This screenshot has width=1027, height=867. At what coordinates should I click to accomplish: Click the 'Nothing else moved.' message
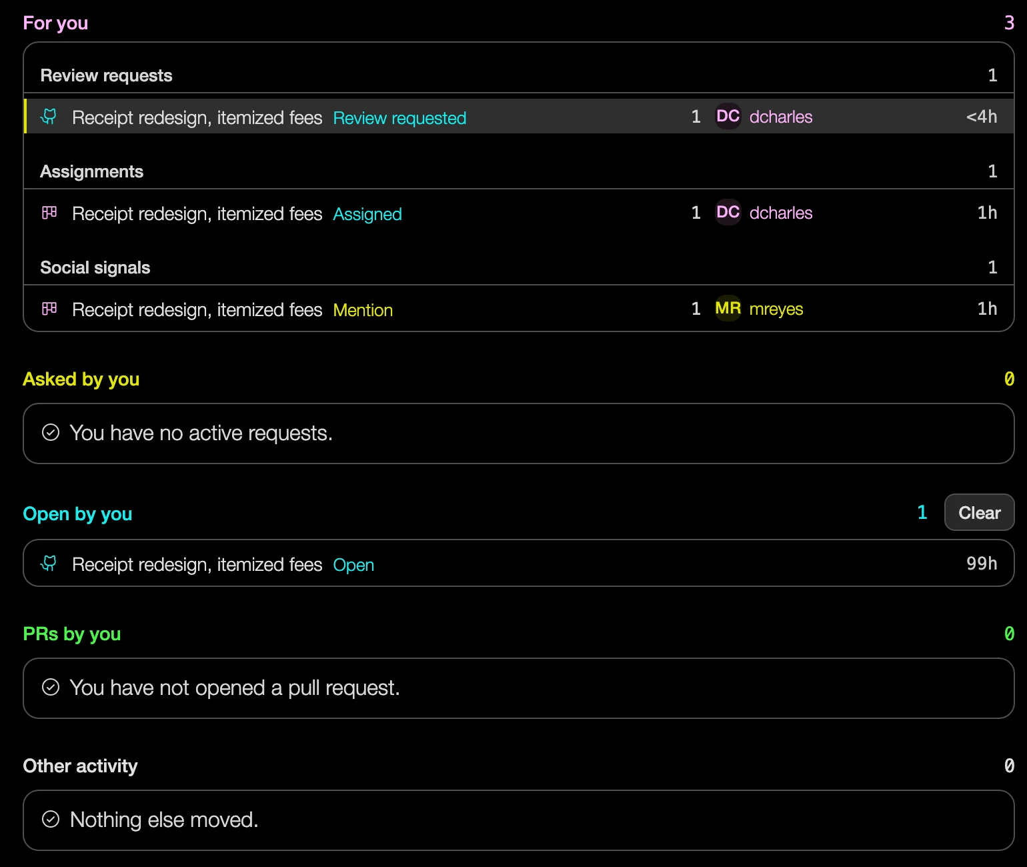(x=164, y=820)
